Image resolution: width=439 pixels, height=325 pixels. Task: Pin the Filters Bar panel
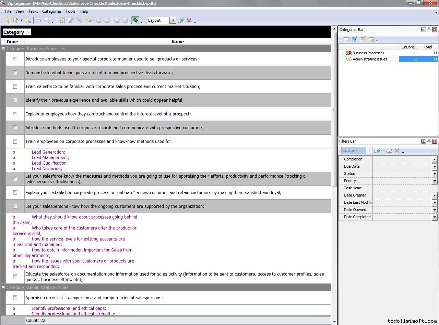429,141
